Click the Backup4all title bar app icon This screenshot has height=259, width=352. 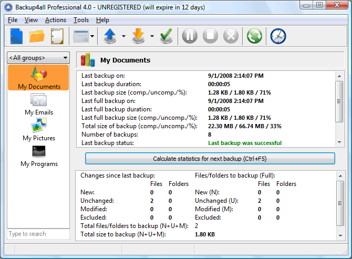tap(8, 7)
